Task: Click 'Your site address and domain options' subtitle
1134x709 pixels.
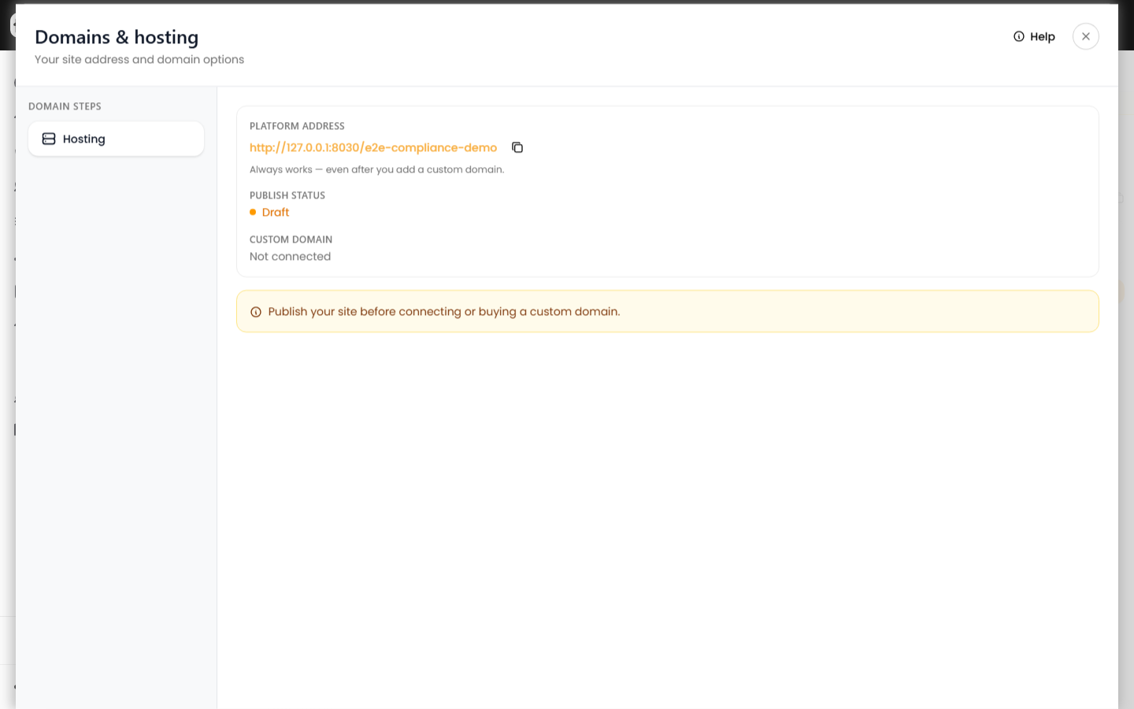Action: click(x=139, y=59)
